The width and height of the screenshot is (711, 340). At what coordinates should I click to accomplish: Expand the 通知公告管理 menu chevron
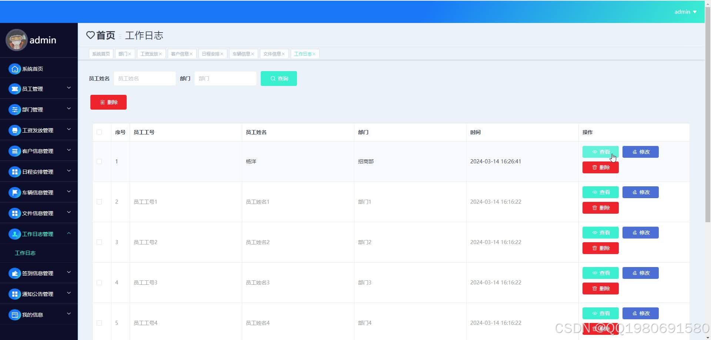coord(69,293)
